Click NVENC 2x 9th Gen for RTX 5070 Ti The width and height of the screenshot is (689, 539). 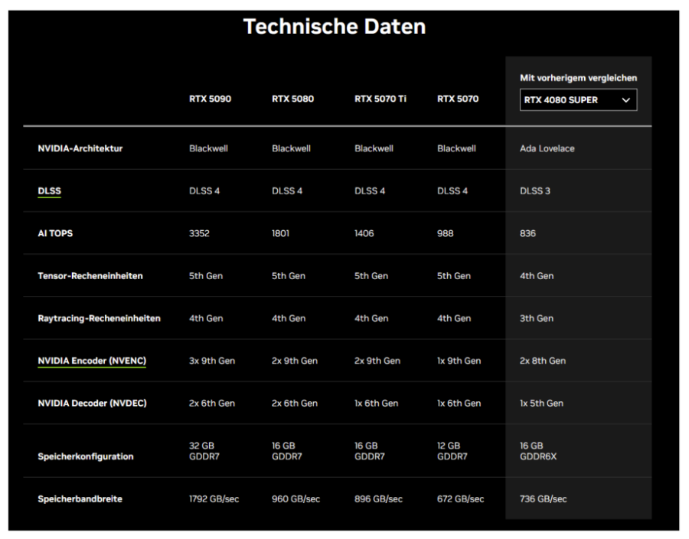pos(377,361)
